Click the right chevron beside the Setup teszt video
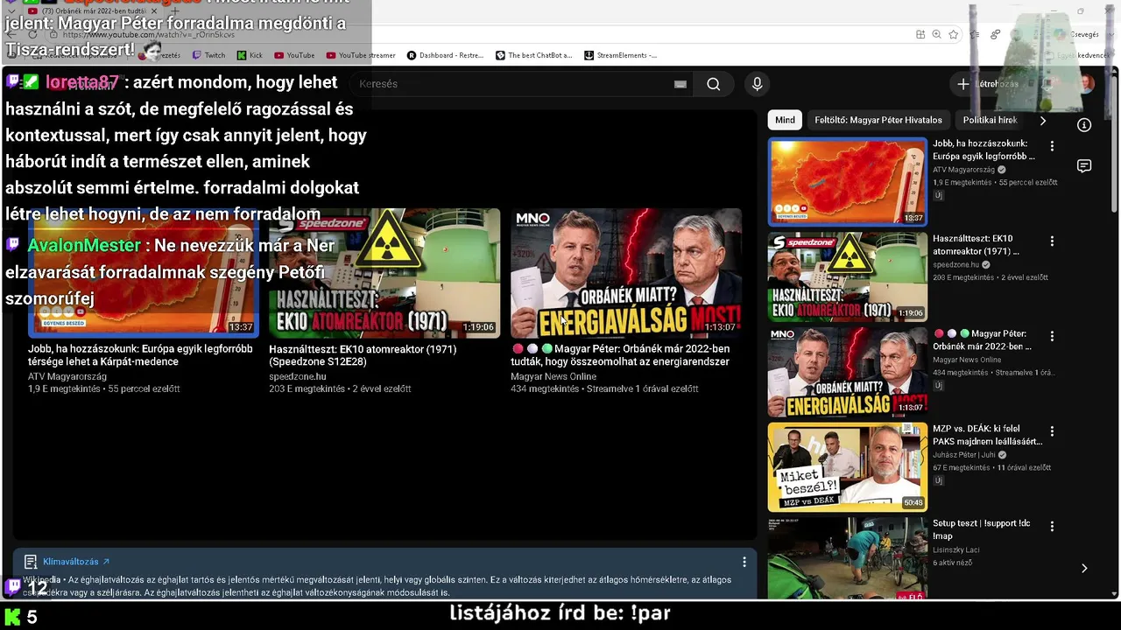The image size is (1121, 630). pos(1084,568)
